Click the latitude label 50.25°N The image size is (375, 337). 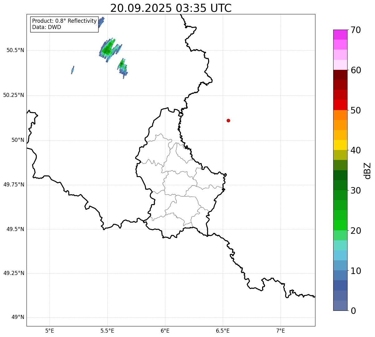(14, 95)
